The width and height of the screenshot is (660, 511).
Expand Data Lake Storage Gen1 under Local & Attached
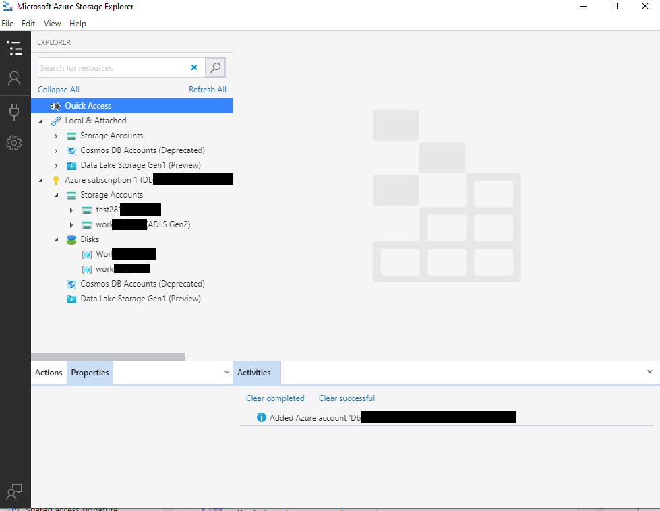56,166
